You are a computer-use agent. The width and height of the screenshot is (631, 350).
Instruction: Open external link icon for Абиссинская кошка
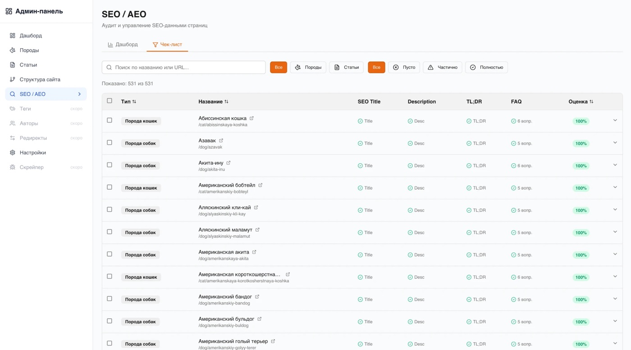(x=251, y=118)
